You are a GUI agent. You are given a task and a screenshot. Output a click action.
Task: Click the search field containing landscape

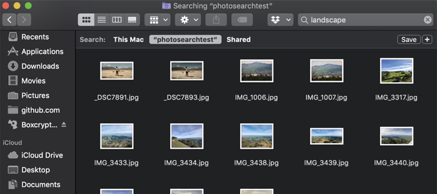coord(366,20)
